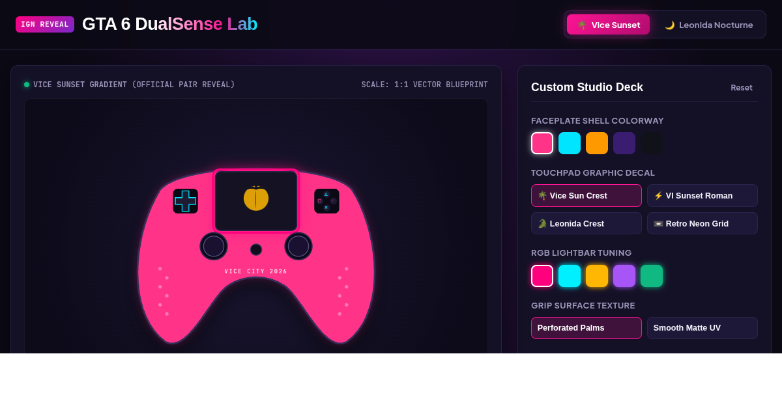Choose the Vice Sun Crest touchpad decal
The width and height of the screenshot is (782, 410).
tap(586, 196)
